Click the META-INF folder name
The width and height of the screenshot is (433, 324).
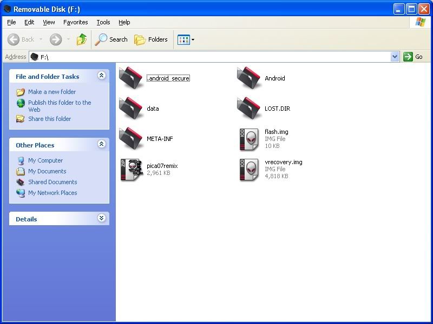point(160,139)
